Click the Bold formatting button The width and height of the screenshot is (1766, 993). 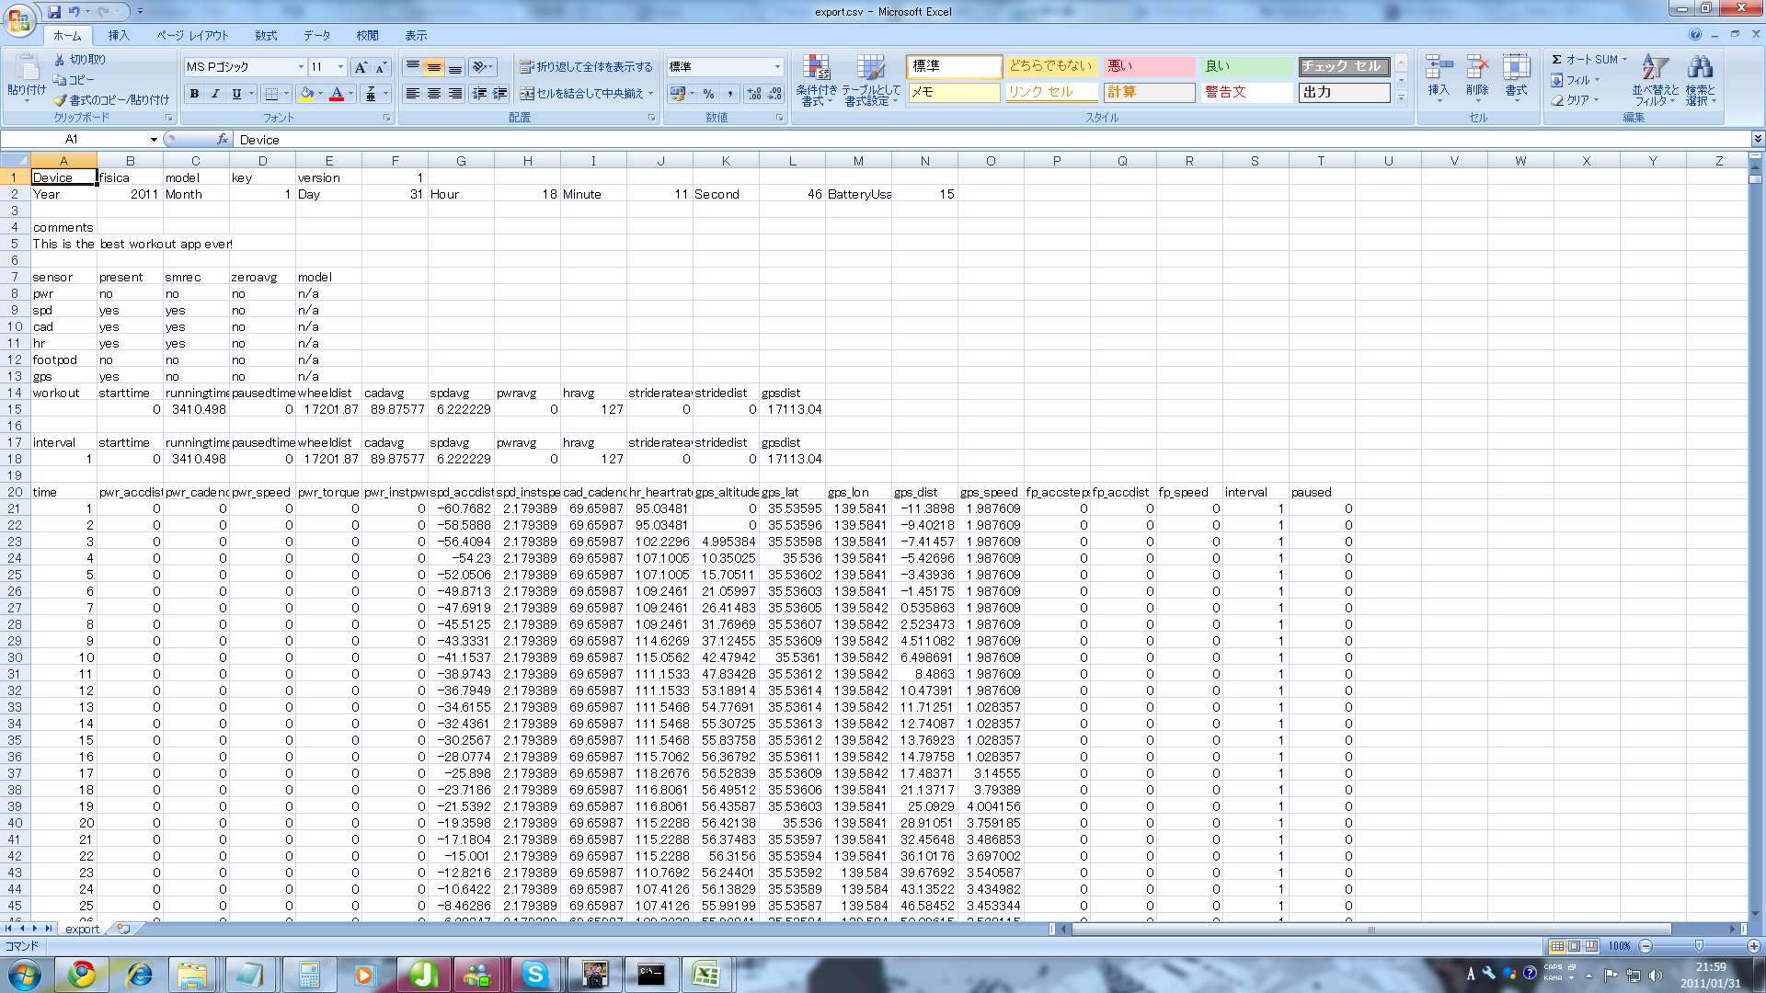(x=194, y=94)
